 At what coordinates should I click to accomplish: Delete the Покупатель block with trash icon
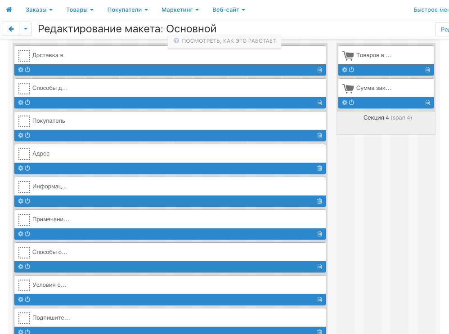tap(319, 135)
